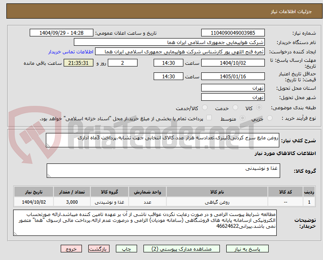Open مشاهده مدارک پیوستی (2) attachments
The height and width of the screenshot is (260, 323).
182,249
